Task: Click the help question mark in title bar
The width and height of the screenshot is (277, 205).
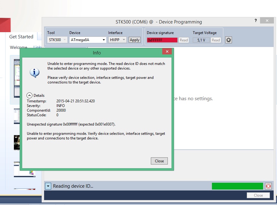Action: (255, 21)
